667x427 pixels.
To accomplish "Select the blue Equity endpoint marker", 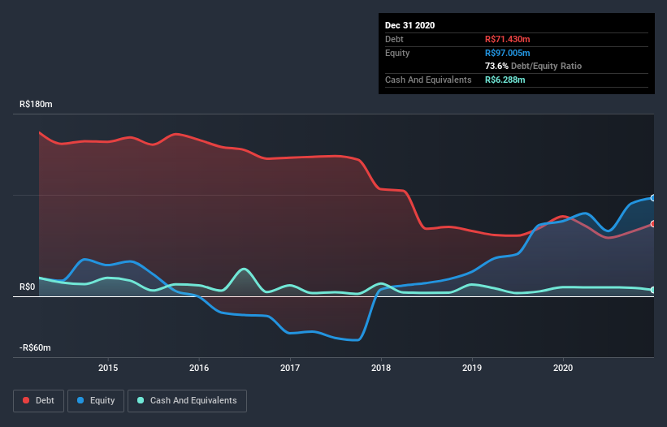I will (653, 198).
